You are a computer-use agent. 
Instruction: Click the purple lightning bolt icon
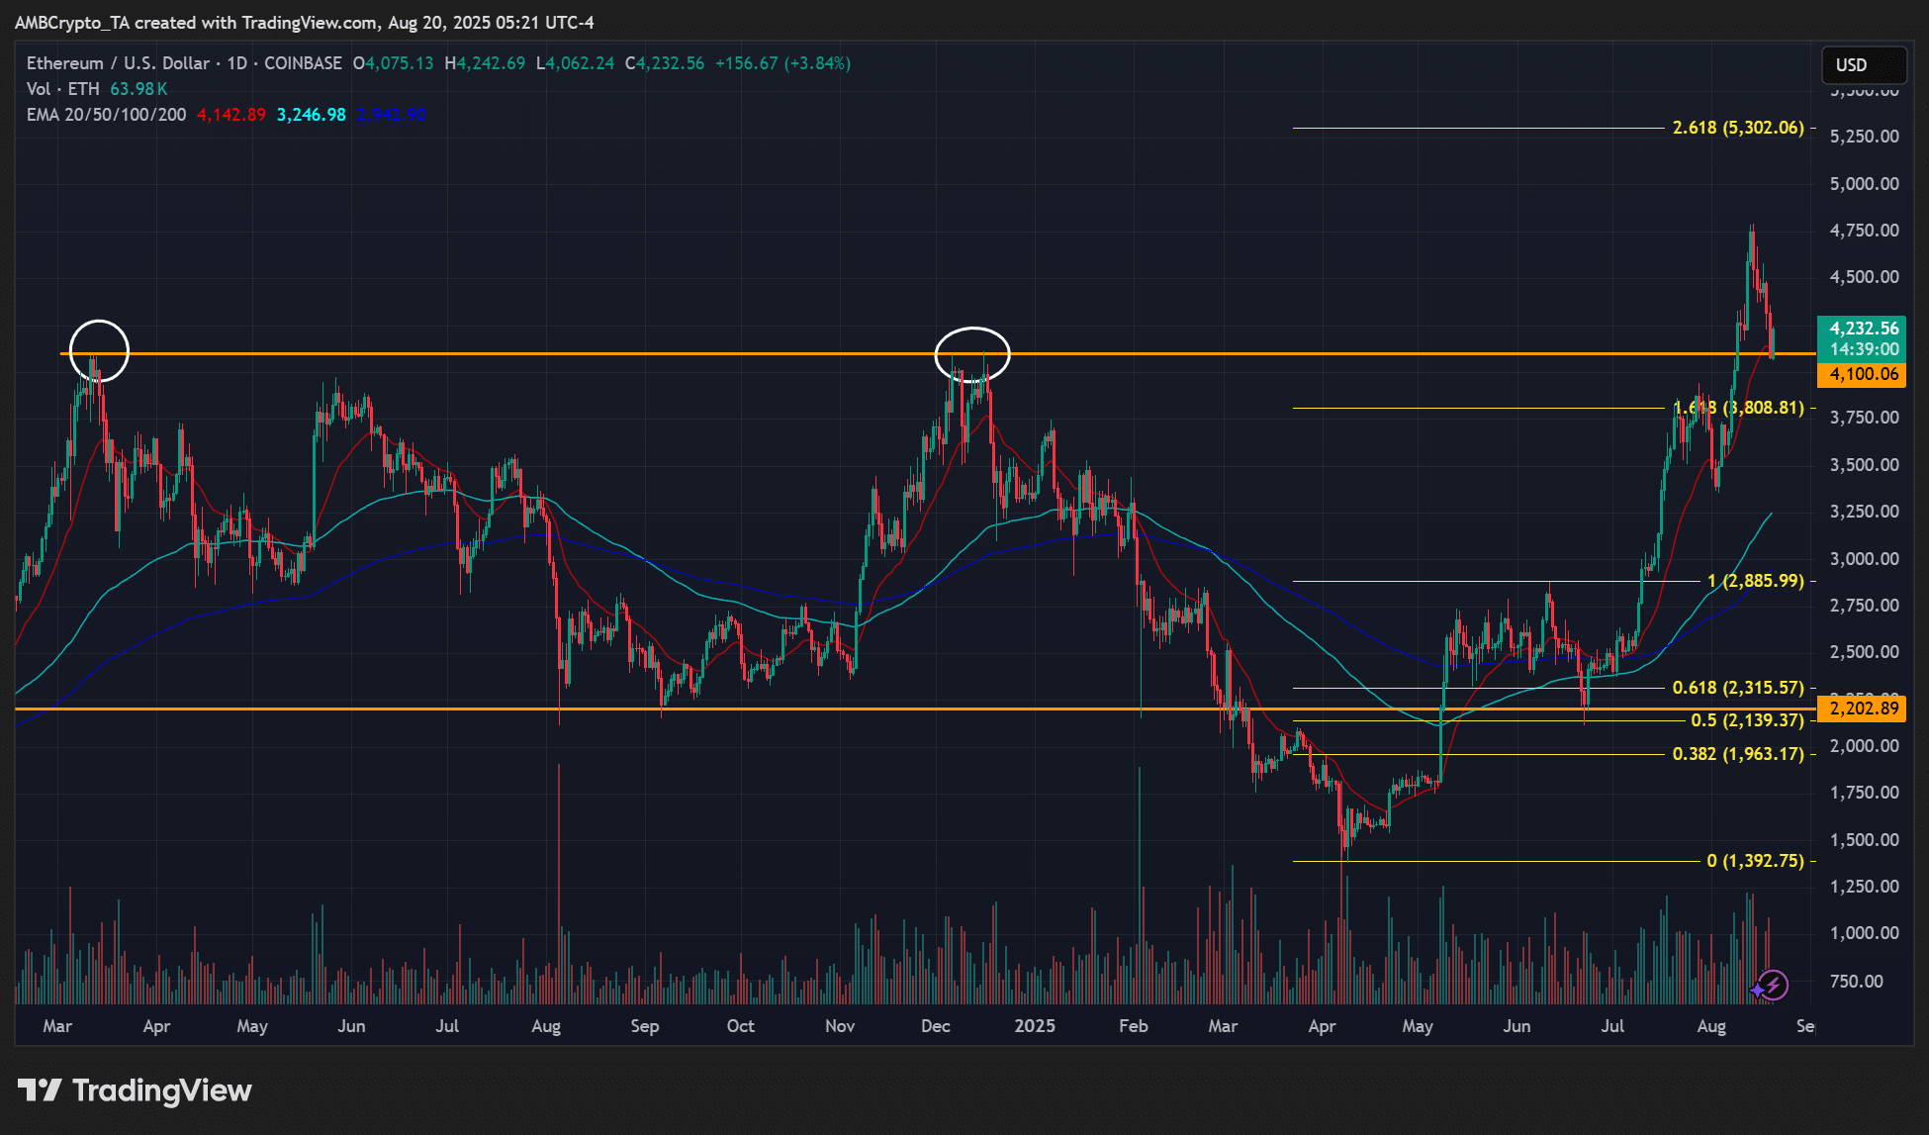point(1774,985)
